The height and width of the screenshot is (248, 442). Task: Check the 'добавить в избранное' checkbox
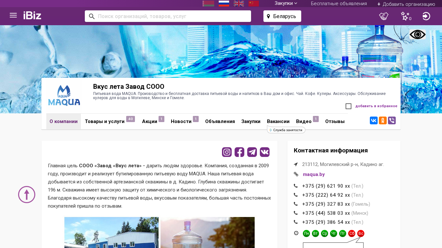point(348,106)
